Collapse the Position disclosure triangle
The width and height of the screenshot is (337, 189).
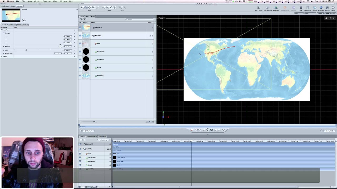(4, 33)
